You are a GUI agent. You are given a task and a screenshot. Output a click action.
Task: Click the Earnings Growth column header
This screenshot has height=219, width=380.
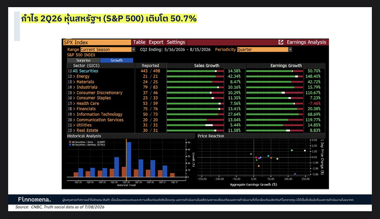pos(286,66)
